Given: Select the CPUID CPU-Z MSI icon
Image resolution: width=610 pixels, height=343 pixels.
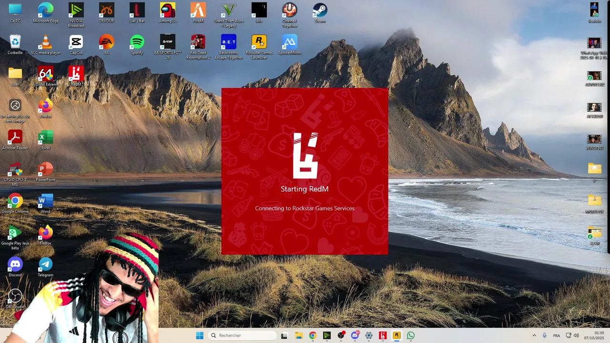Looking at the screenshot, I should coord(15,174).
